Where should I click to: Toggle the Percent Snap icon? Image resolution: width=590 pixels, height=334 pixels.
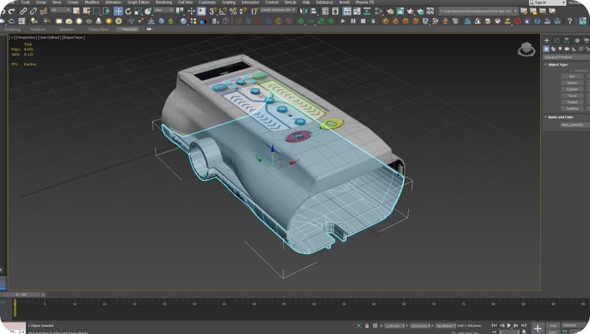click(x=233, y=11)
